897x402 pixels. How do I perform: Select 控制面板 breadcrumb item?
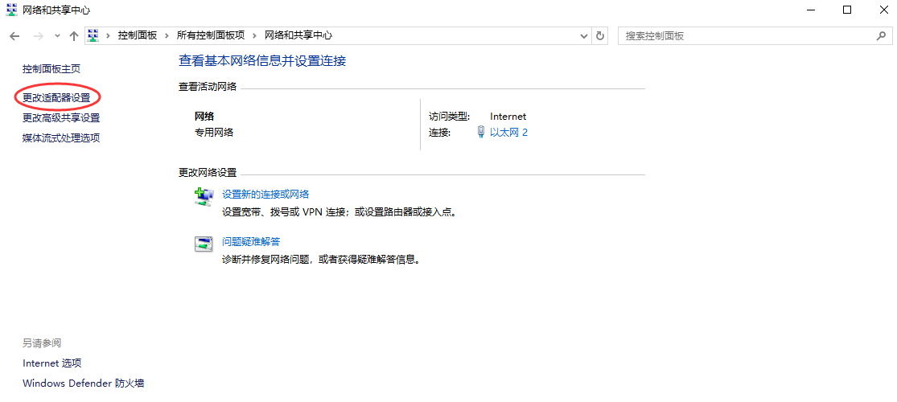(138, 36)
